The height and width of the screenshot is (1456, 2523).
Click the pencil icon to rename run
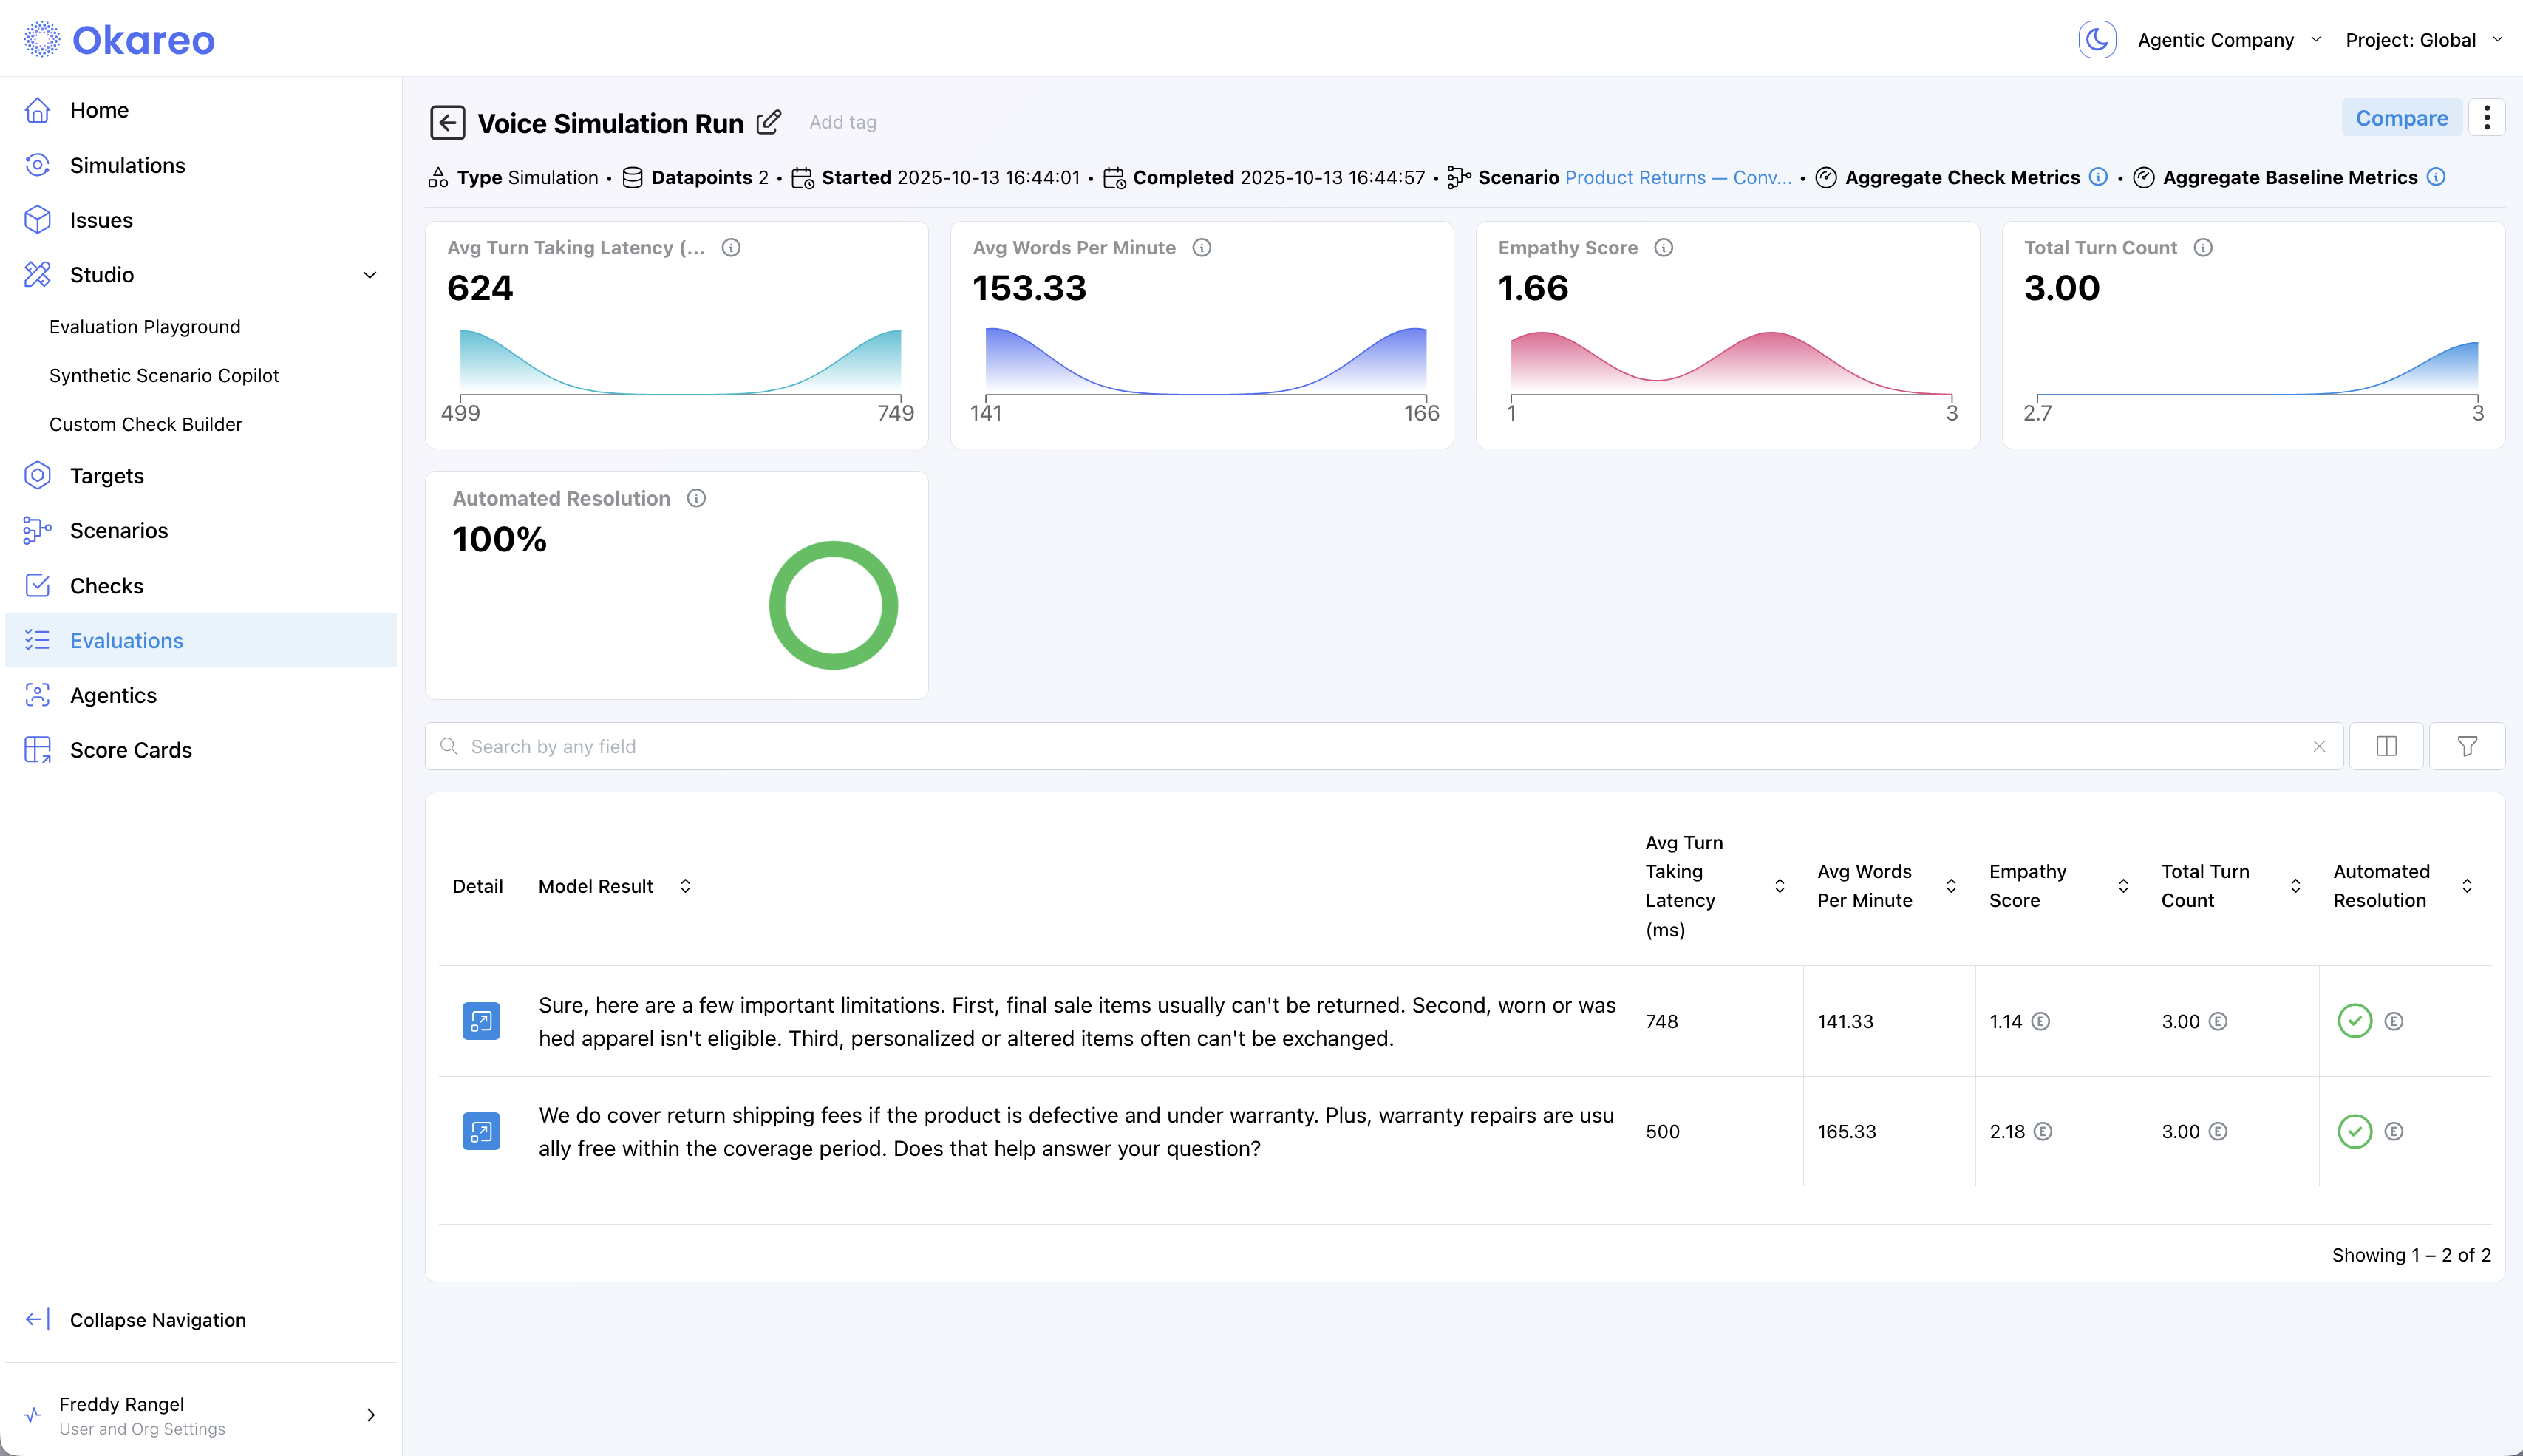[768, 123]
